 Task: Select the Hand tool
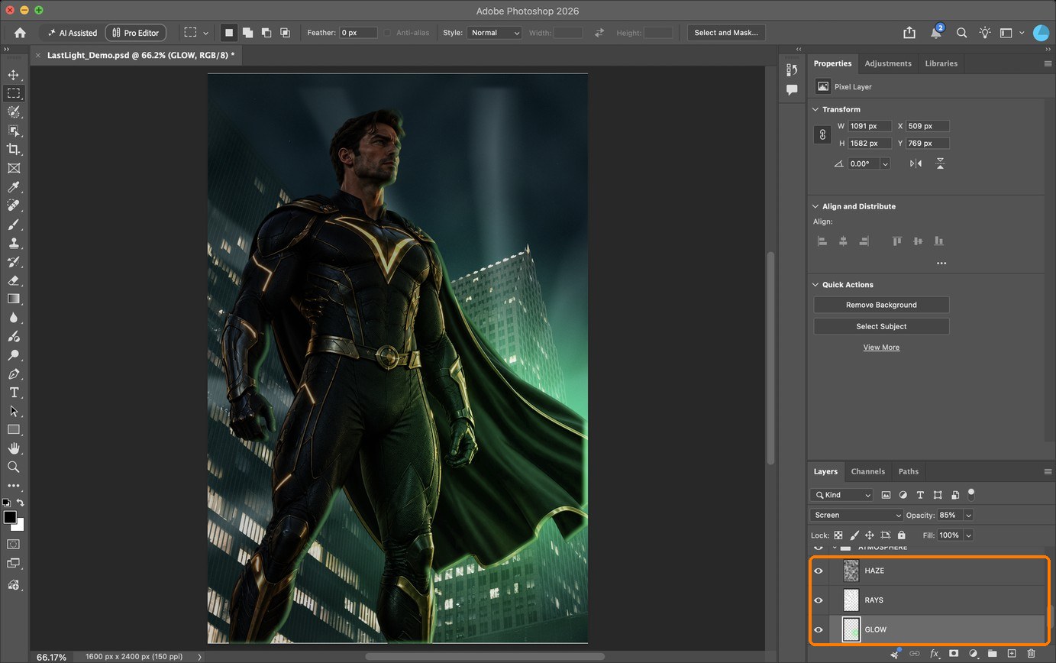click(14, 448)
